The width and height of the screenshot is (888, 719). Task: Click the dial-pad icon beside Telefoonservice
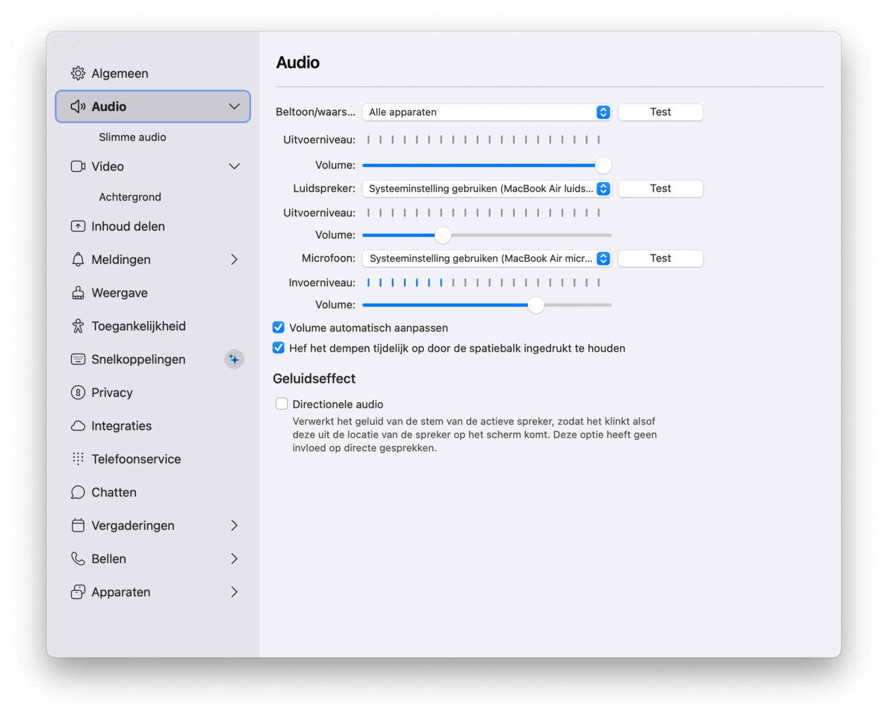(78, 459)
